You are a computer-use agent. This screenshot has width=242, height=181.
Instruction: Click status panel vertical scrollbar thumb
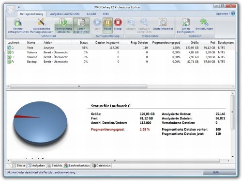(232, 112)
